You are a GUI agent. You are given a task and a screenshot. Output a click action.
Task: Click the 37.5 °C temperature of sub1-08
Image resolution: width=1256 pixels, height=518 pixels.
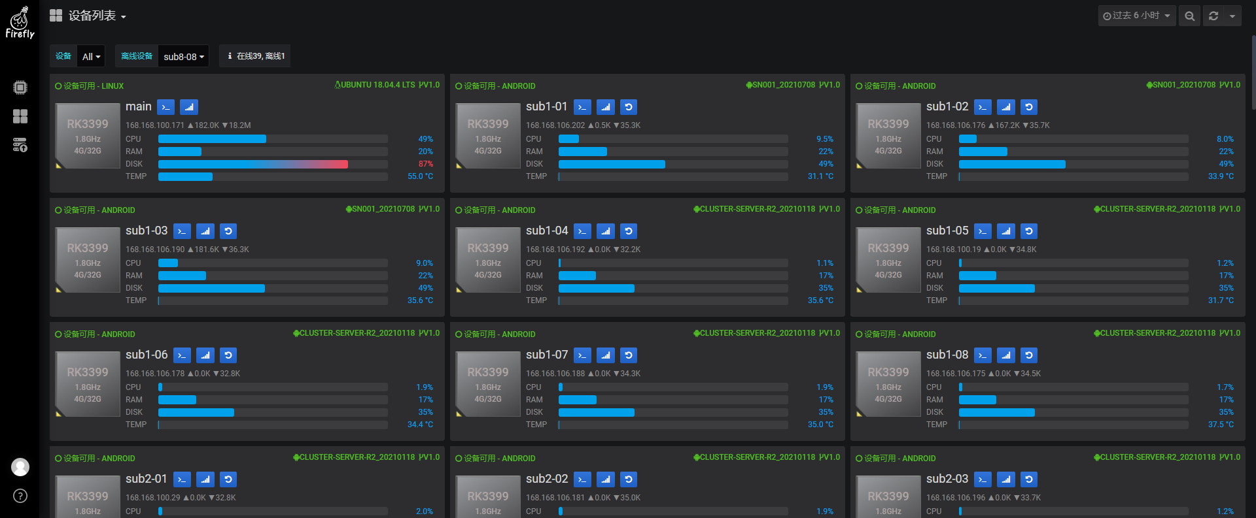click(1221, 425)
